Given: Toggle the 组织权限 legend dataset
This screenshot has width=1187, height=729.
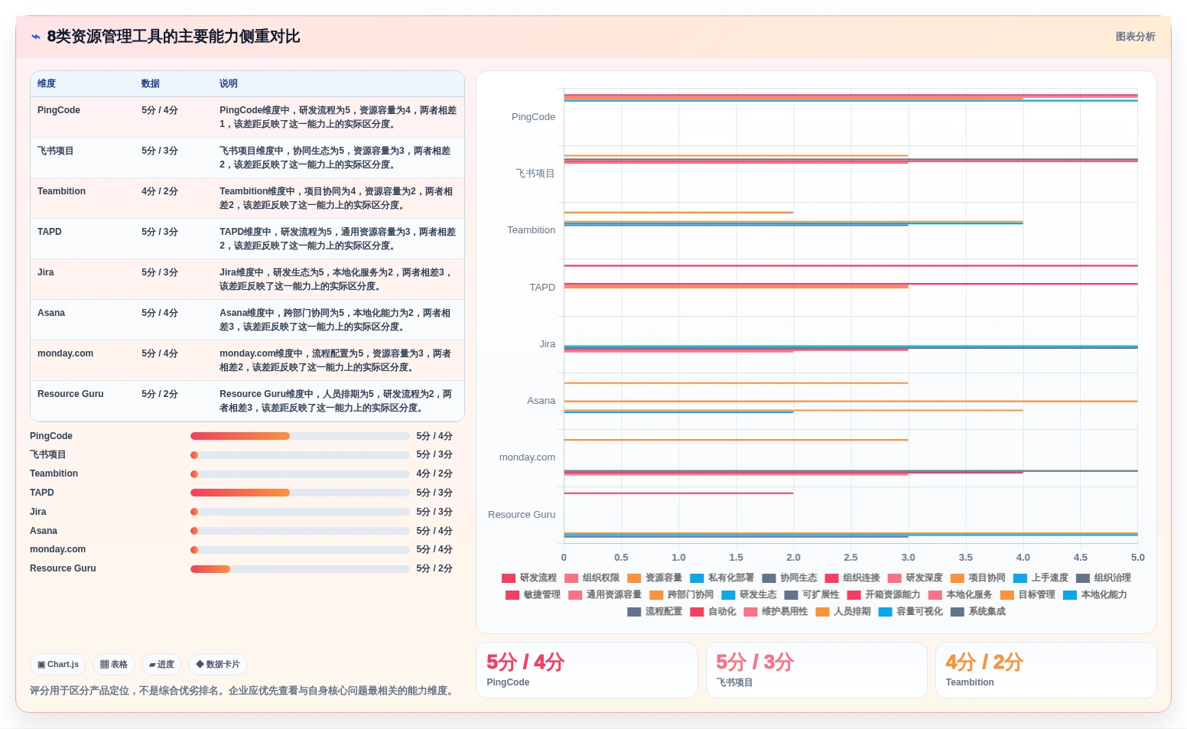Looking at the screenshot, I should [x=592, y=578].
